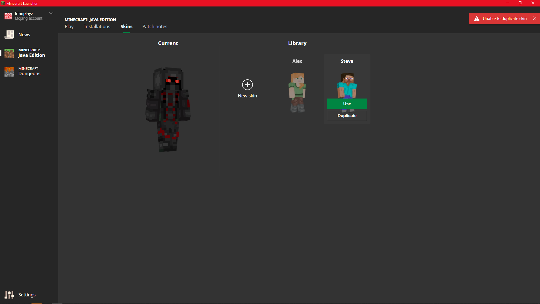Click the Duplicate button under Steve
Image resolution: width=540 pixels, height=304 pixels.
347,116
